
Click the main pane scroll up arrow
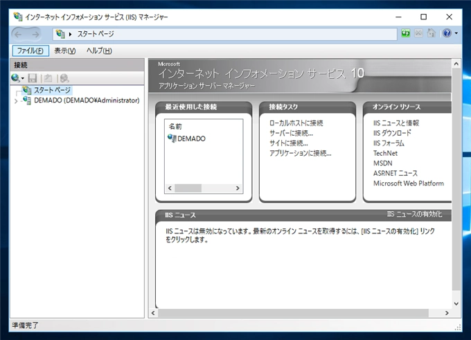pyautogui.click(x=456, y=64)
